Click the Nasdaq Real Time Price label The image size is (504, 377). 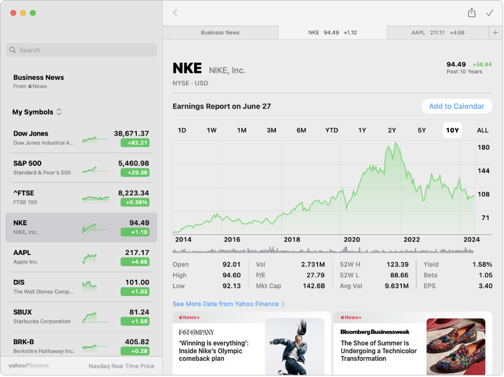tap(122, 366)
